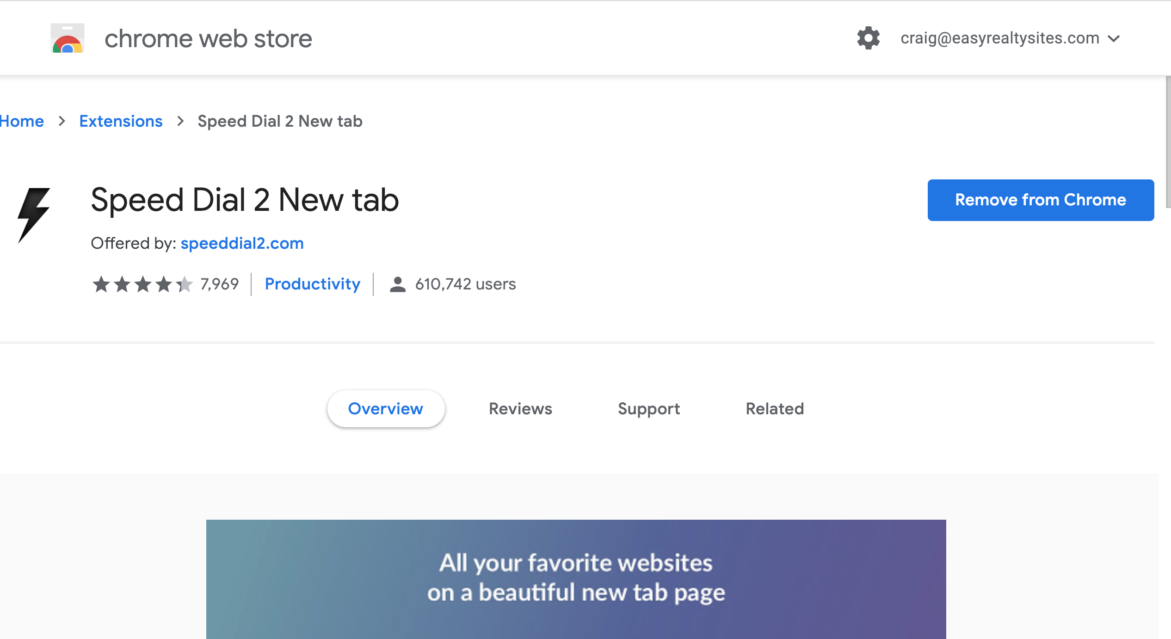Viewport: 1171px width, 639px height.
Task: Click the person/users count icon
Action: click(397, 284)
